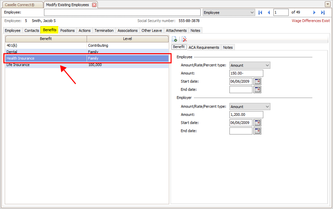Open calendar for Employee Start date
This screenshot has height=209, width=333.
point(258,82)
